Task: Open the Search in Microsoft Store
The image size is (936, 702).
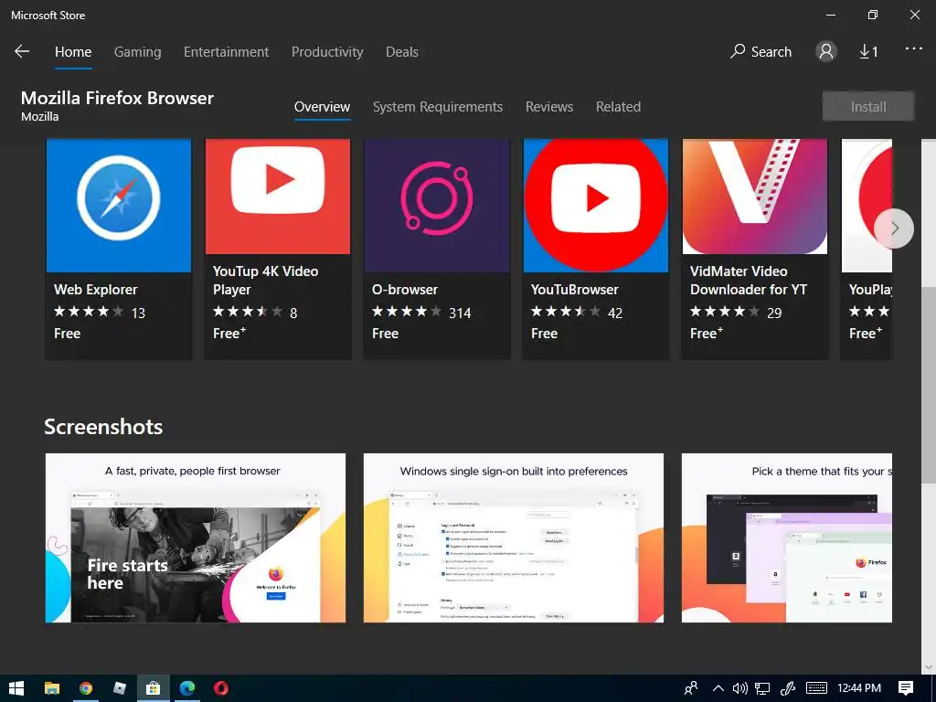Action: point(760,52)
